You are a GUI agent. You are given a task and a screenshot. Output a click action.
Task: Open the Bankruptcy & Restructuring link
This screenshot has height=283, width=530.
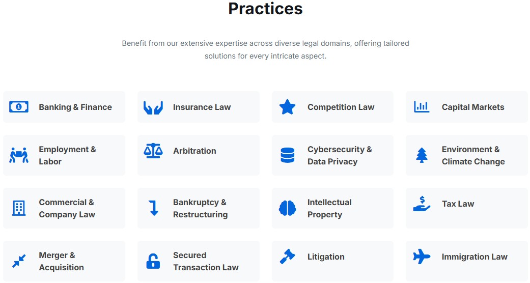coord(200,208)
